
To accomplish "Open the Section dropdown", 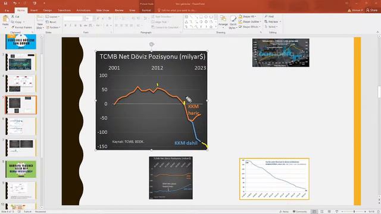I will [53, 27].
